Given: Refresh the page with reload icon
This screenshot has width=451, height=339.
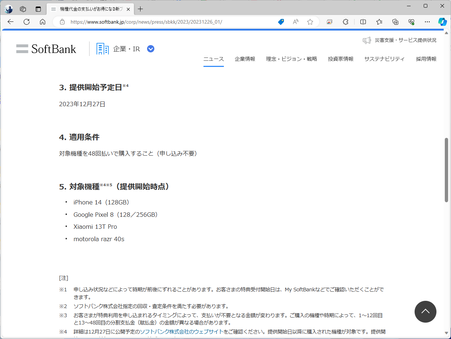Looking at the screenshot, I should [27, 22].
